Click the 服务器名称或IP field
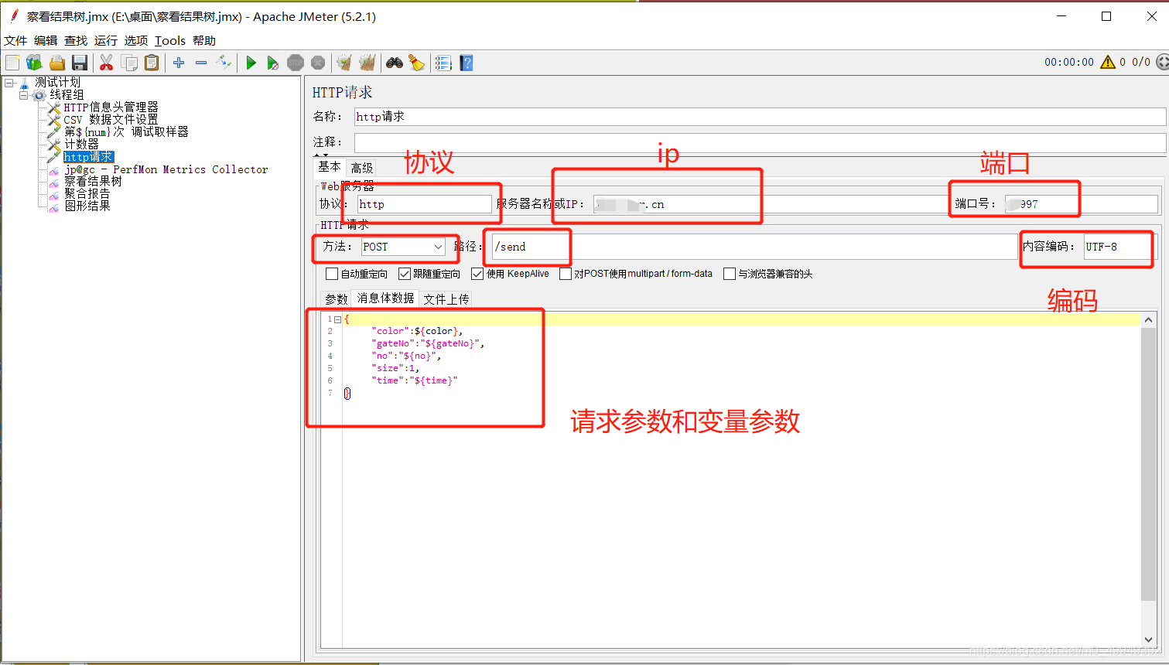The width and height of the screenshot is (1169, 665). (x=771, y=204)
